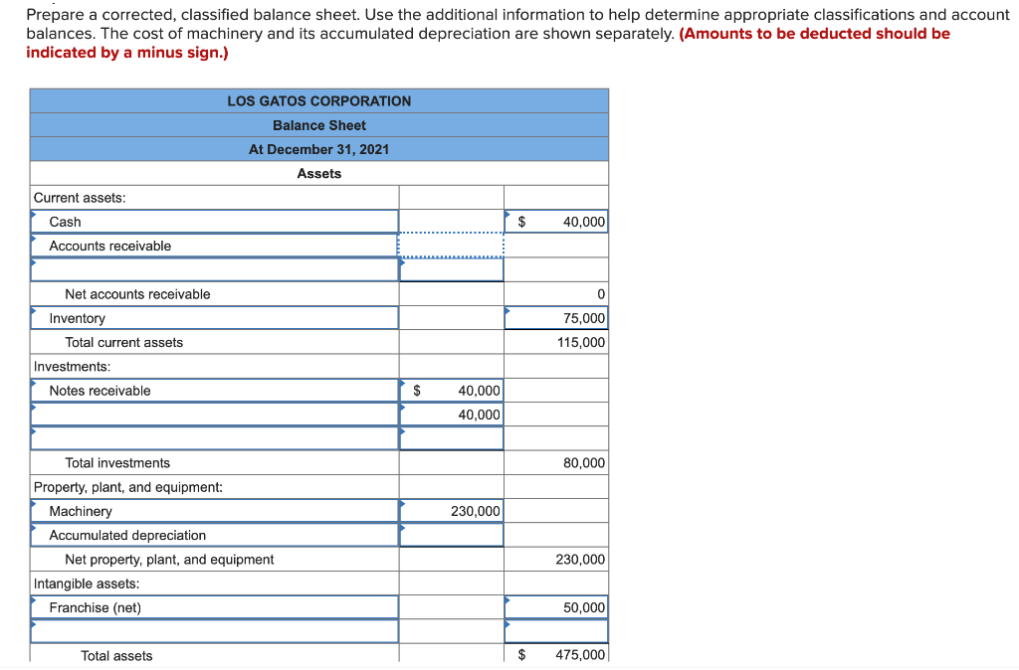Screen dimensions: 1019x670
Task: Enter a value in the Accumulated depreciation cell
Action: (x=451, y=535)
